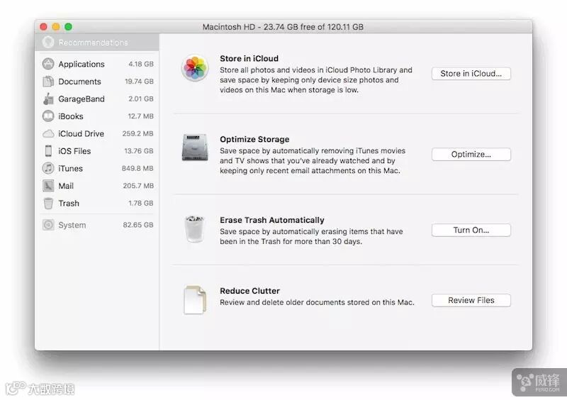Click the iBooks sidebar icon
Screen dimensions: 567x400
tap(48, 116)
